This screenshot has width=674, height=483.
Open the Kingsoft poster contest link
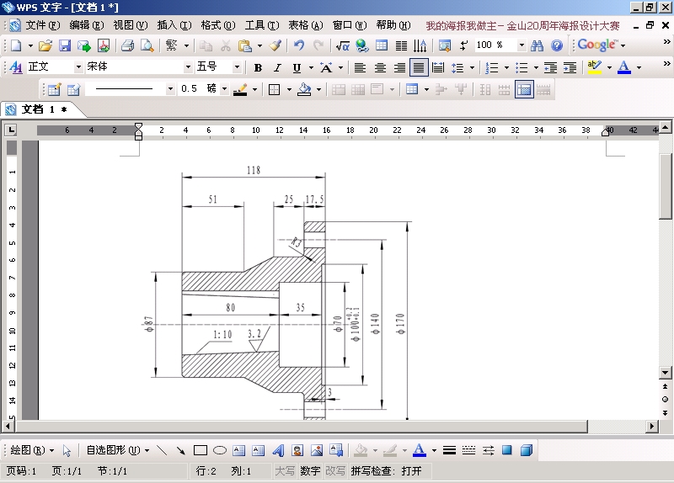pos(522,26)
